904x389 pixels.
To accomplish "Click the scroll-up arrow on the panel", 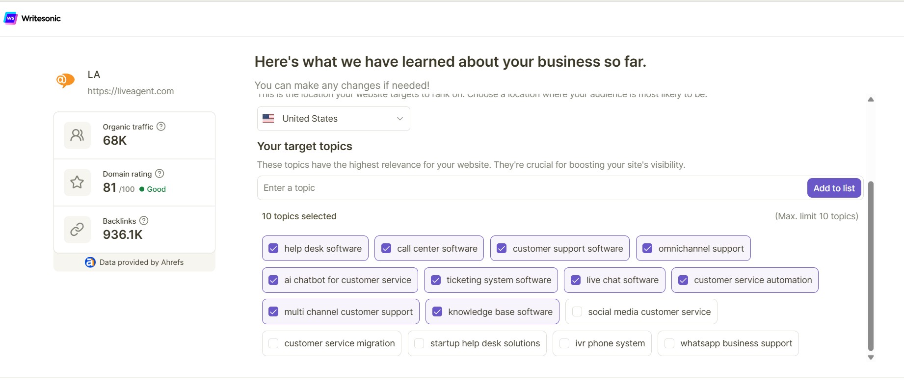I will coord(871,99).
